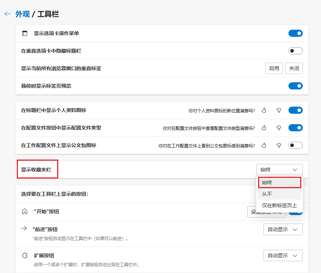Disable the 显示选项卡操作菜单 toggle

[296, 33]
